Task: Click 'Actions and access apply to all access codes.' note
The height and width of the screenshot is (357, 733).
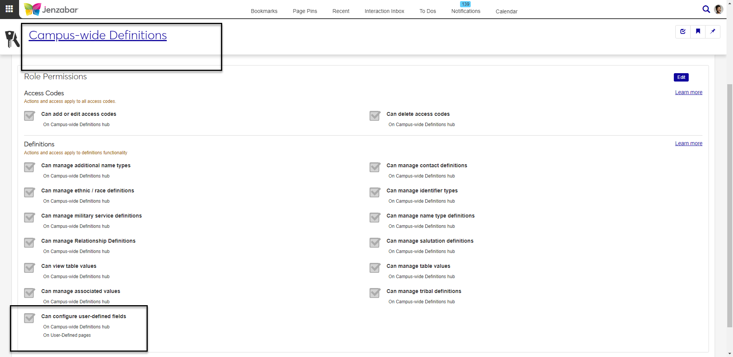Action: click(70, 101)
